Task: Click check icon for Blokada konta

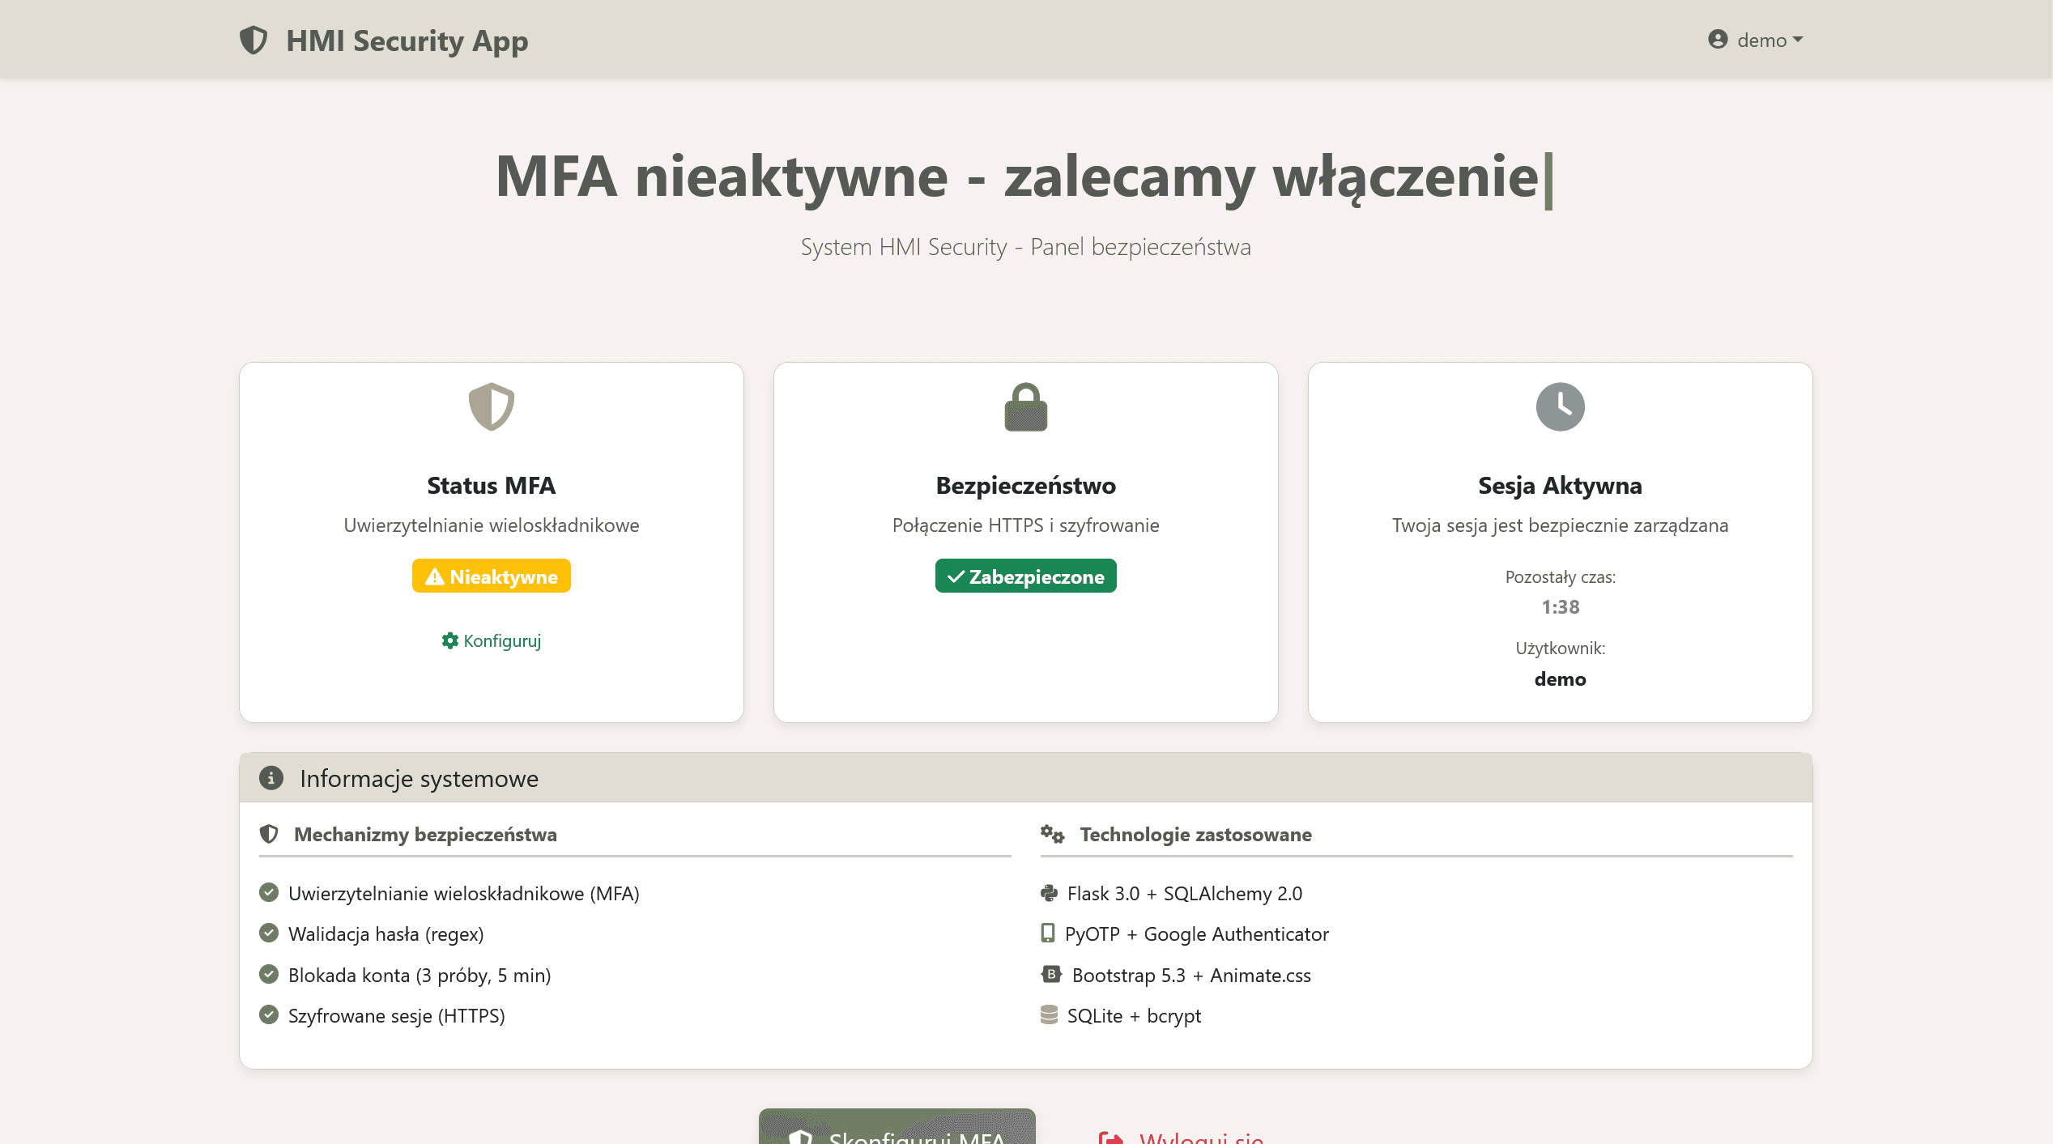Action: coord(269,974)
